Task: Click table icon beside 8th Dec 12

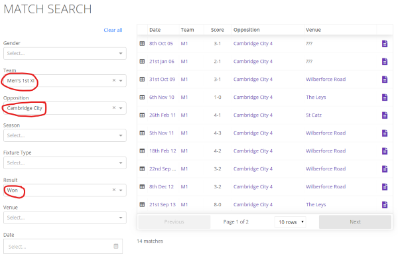Action: coord(142,187)
